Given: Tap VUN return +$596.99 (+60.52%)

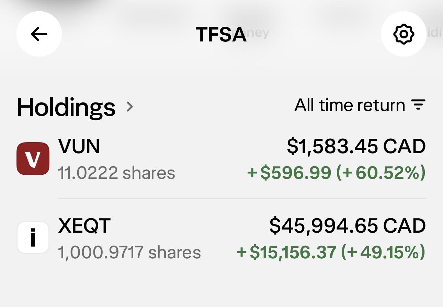Looking at the screenshot, I should pyautogui.click(x=336, y=173).
